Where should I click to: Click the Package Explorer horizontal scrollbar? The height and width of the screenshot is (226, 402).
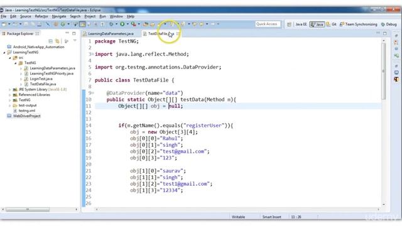(x=28, y=210)
